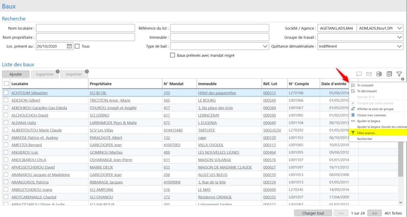Click the sort icon beside Tri croissant
Viewport: 407px width, 217px height.
353,85
